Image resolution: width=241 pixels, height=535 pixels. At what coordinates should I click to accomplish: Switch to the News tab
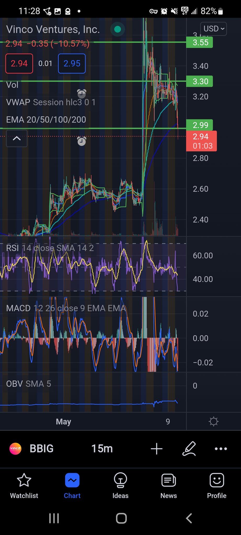click(169, 486)
